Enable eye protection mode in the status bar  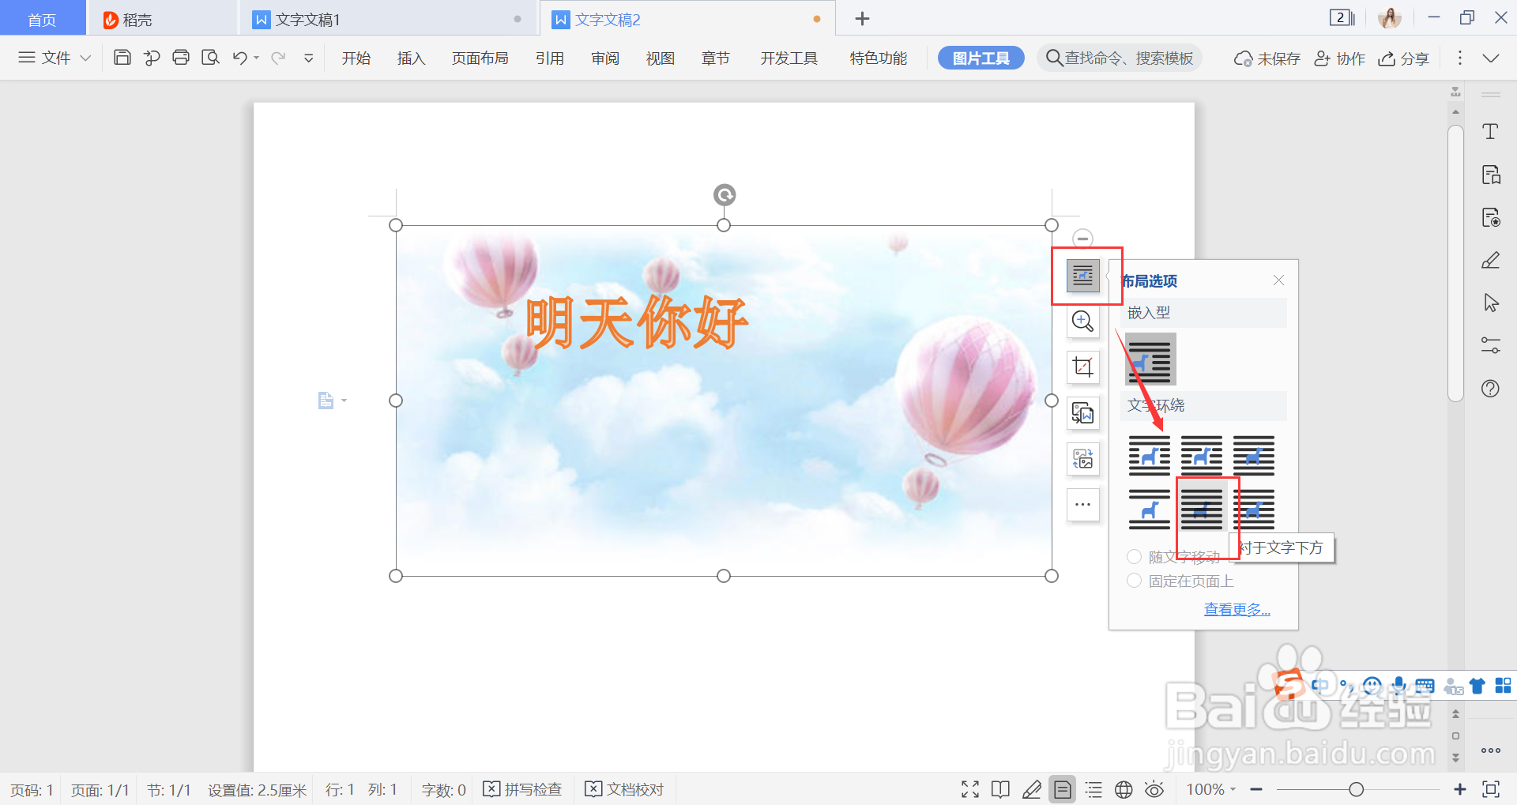click(1154, 788)
